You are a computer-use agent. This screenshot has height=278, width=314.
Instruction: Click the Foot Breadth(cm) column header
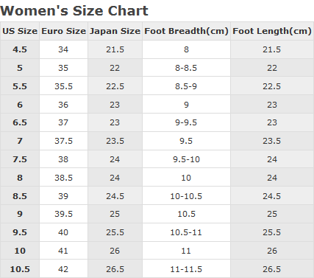[x=186, y=31]
